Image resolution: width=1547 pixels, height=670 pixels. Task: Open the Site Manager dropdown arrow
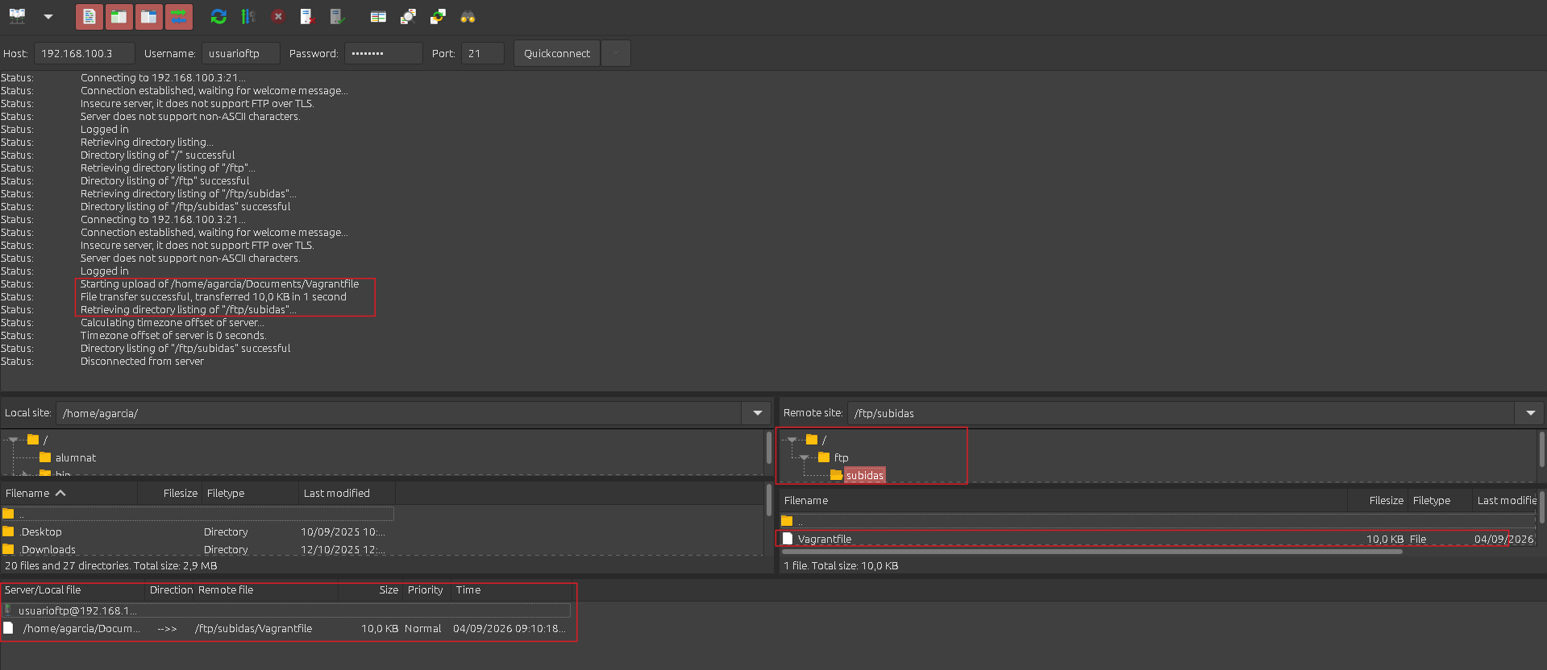tap(48, 16)
